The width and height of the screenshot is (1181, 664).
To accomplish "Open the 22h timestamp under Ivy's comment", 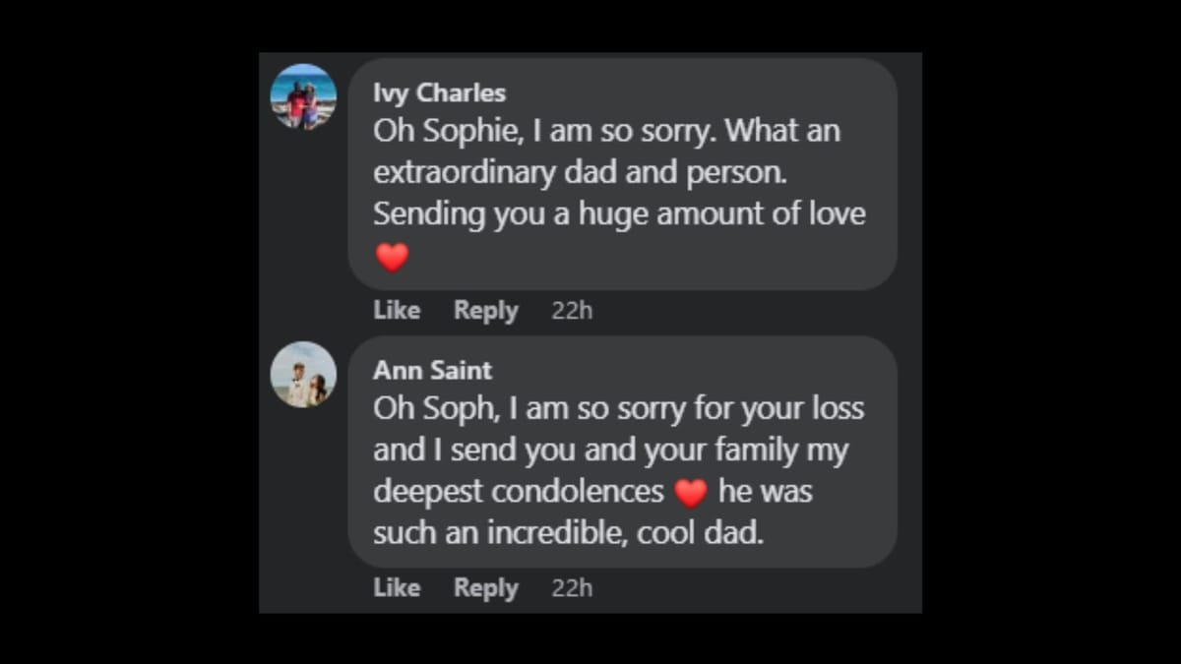I will pyautogui.click(x=572, y=311).
